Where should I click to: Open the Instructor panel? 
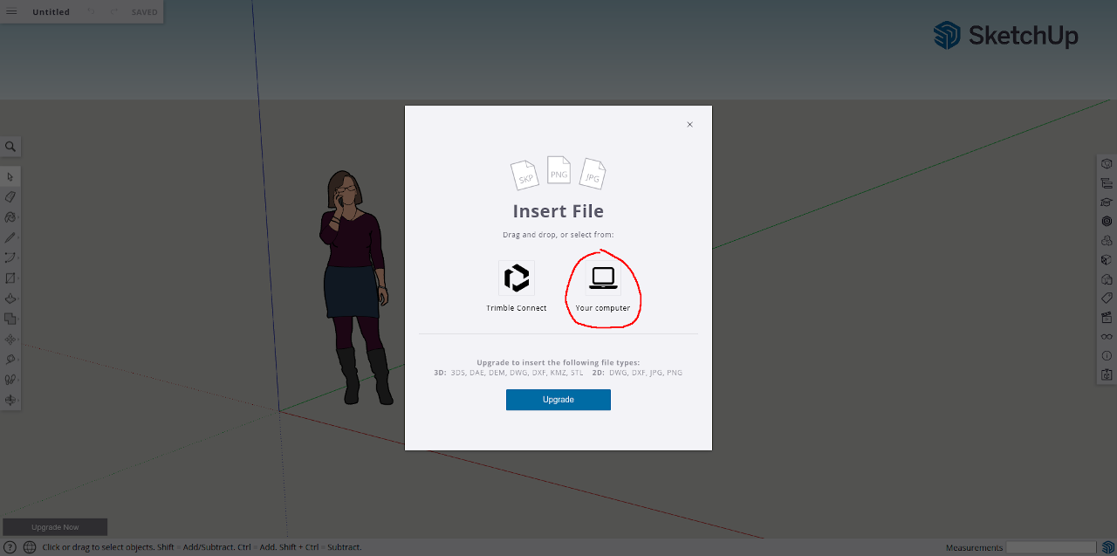coord(1106,202)
